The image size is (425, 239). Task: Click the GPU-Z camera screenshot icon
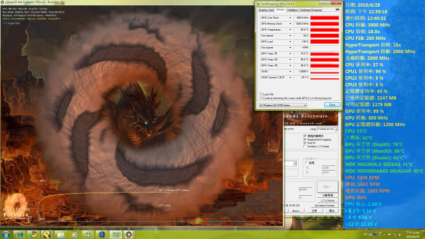click(337, 9)
